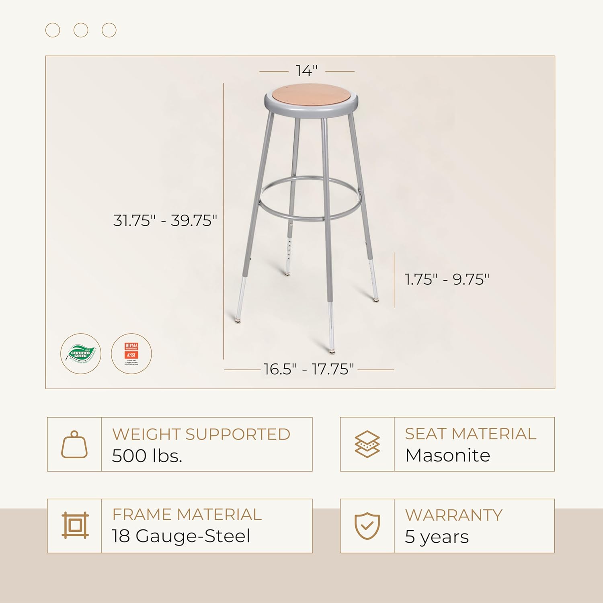603x603 pixels.
Task: Click the stacked layers seat material icon
Action: (367, 444)
